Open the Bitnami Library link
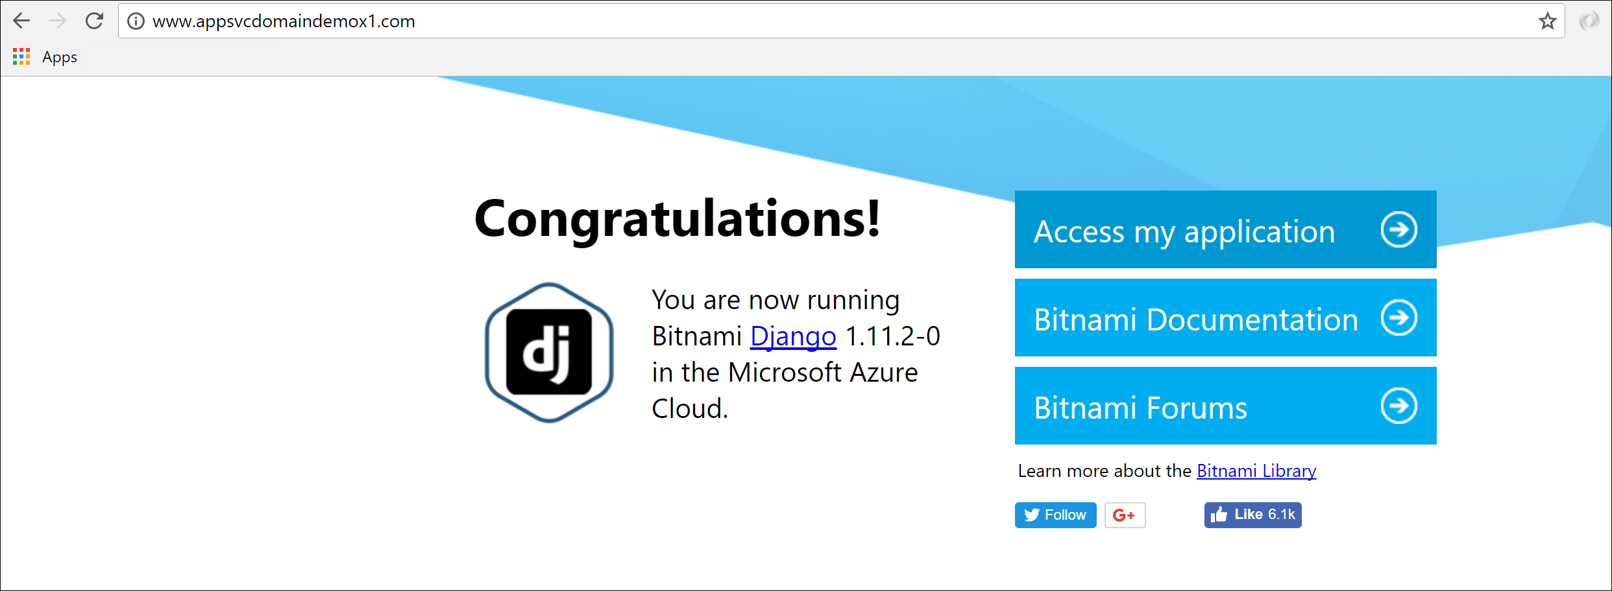Image resolution: width=1612 pixels, height=591 pixels. pos(1256,470)
